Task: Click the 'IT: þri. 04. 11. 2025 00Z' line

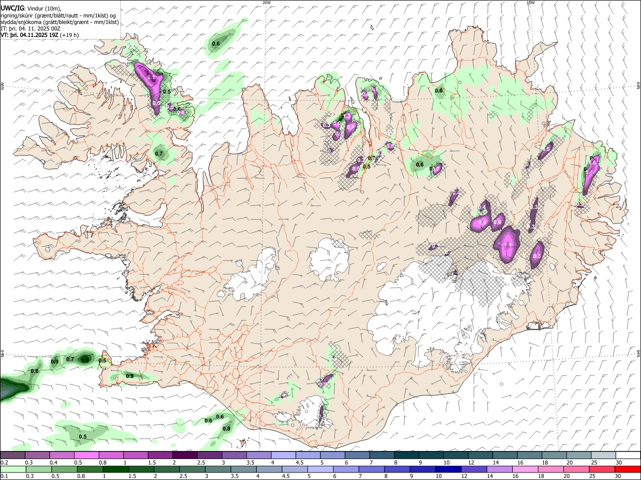Action: pos(31,28)
